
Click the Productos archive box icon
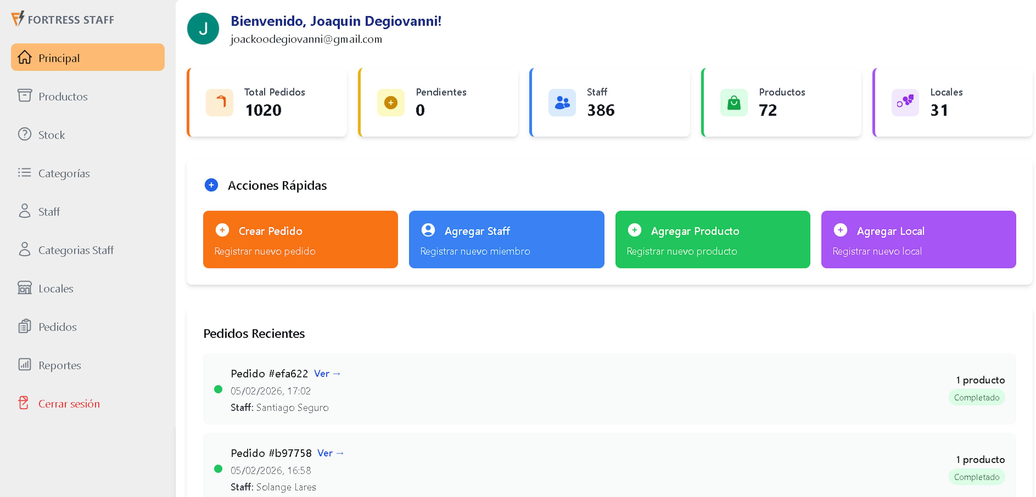pyautogui.click(x=25, y=96)
